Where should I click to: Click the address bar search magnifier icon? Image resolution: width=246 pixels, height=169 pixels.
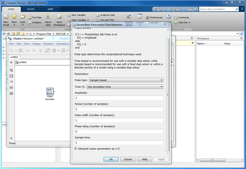tap(242, 34)
